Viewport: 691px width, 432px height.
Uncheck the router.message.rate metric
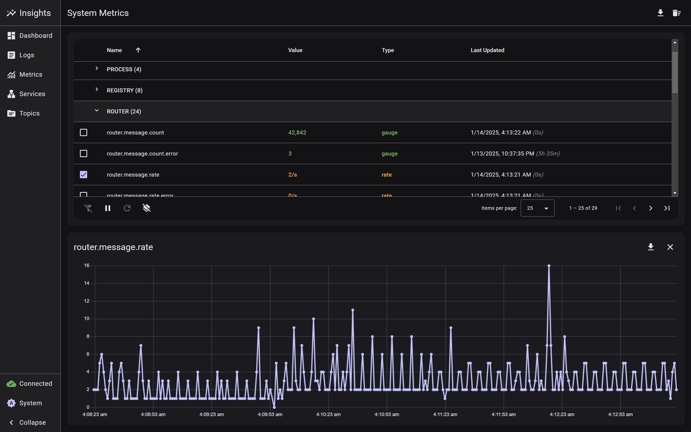pos(83,174)
